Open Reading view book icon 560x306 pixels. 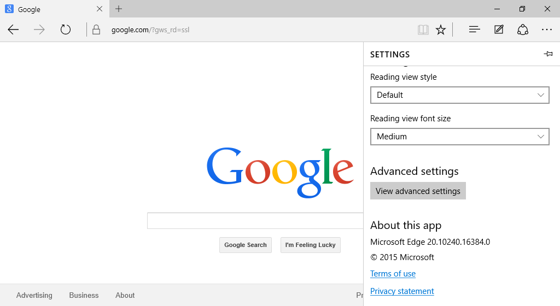click(423, 30)
